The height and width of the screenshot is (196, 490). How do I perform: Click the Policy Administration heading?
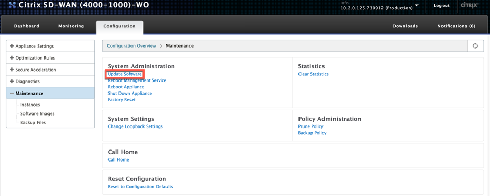[x=329, y=119]
